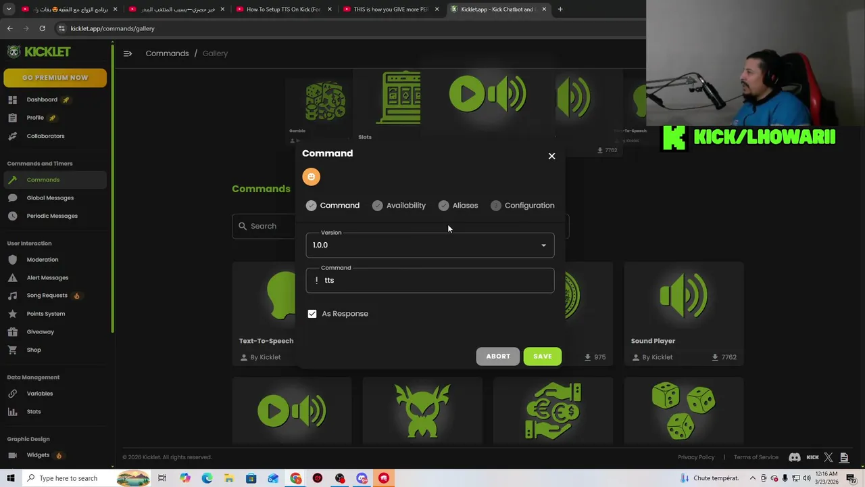
Task: Switch to the Aliases step tab
Action: 458,206
